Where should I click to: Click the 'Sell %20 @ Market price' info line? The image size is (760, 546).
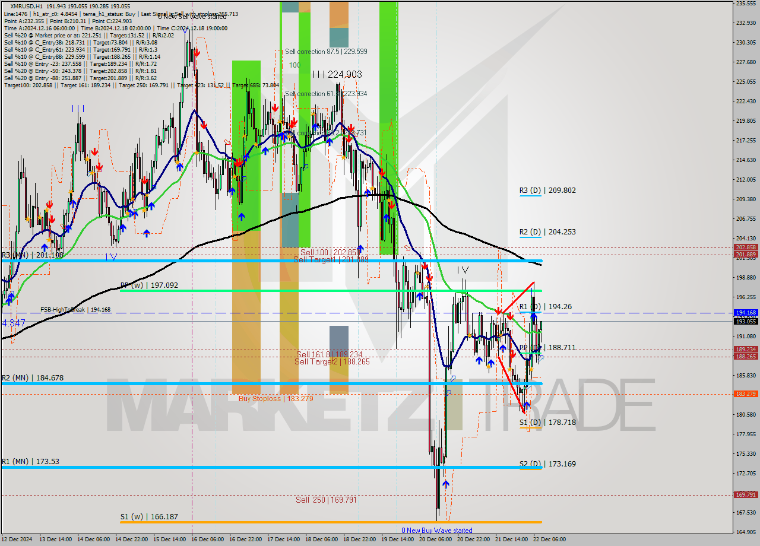(88, 35)
